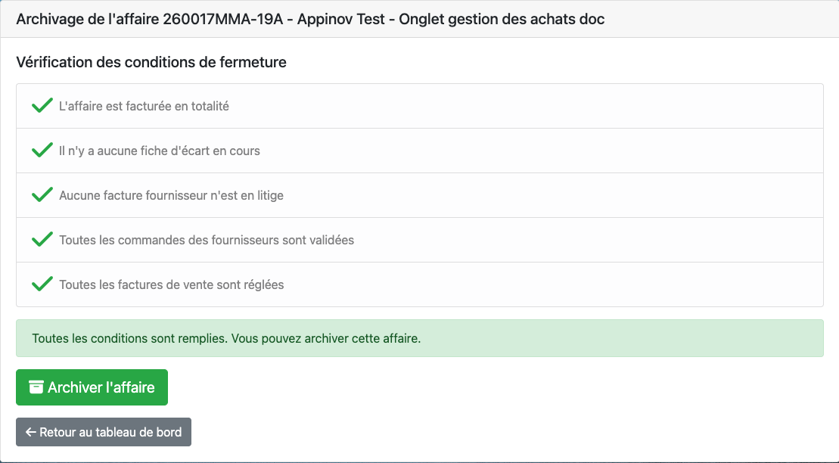Click the checkmark beside "L'affaire est facturée en totalité"
The height and width of the screenshot is (463, 839).
click(x=42, y=106)
